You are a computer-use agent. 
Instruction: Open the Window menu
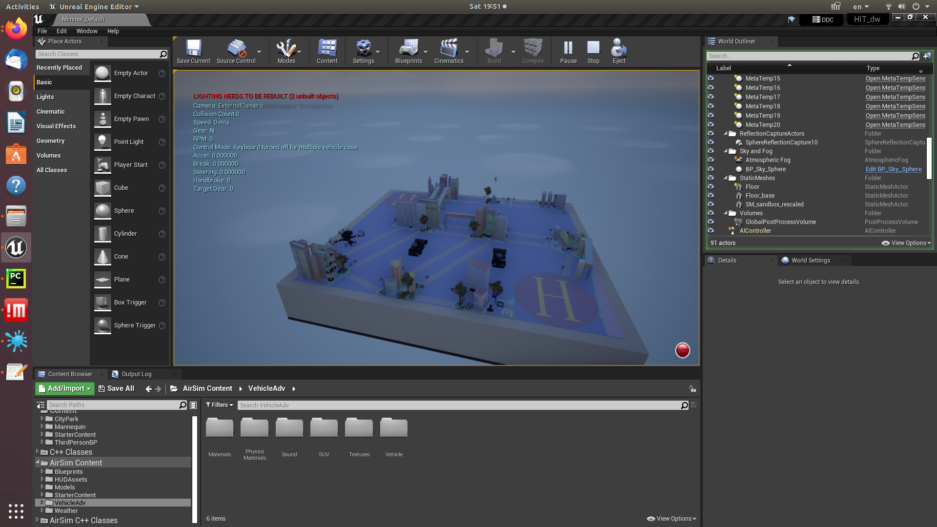coord(87,31)
